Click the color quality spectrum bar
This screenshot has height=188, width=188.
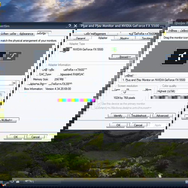(169, 97)
